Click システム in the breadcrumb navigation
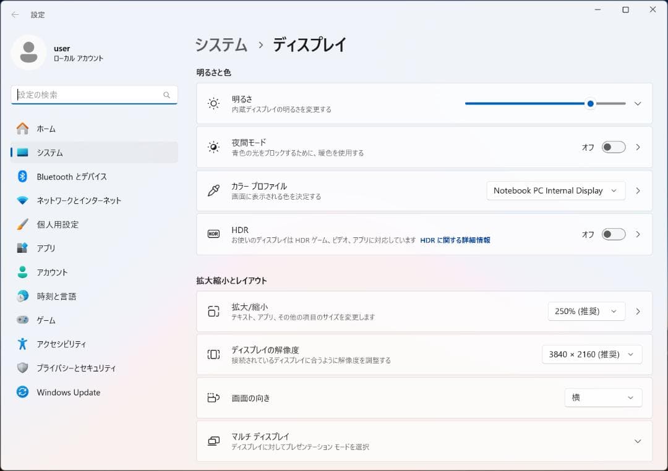The image size is (668, 471). tap(220, 45)
